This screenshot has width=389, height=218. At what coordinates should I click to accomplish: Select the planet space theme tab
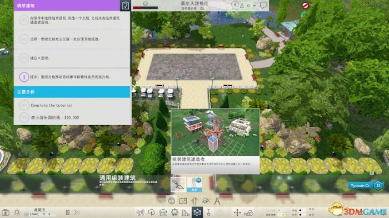pyautogui.click(x=206, y=201)
